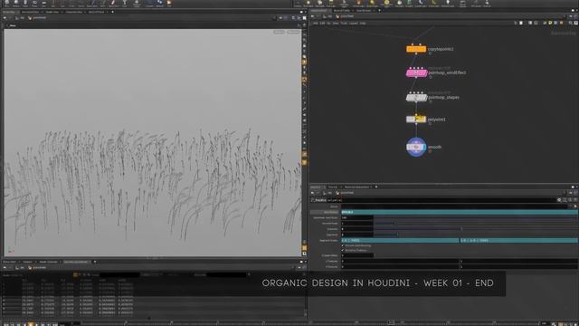The height and width of the screenshot is (326, 579).
Task: Add a Stereo Camera from the shelf
Action: (x=462, y=4)
